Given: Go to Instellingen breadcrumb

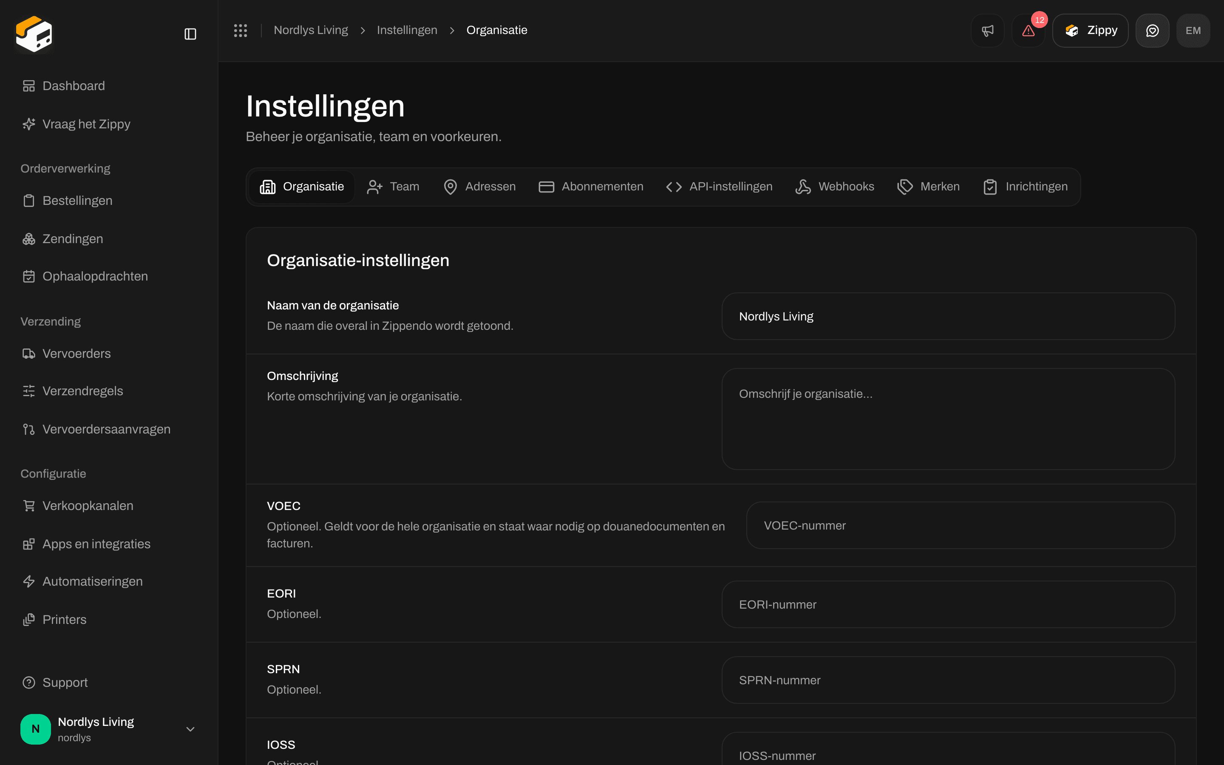Looking at the screenshot, I should coord(407,30).
